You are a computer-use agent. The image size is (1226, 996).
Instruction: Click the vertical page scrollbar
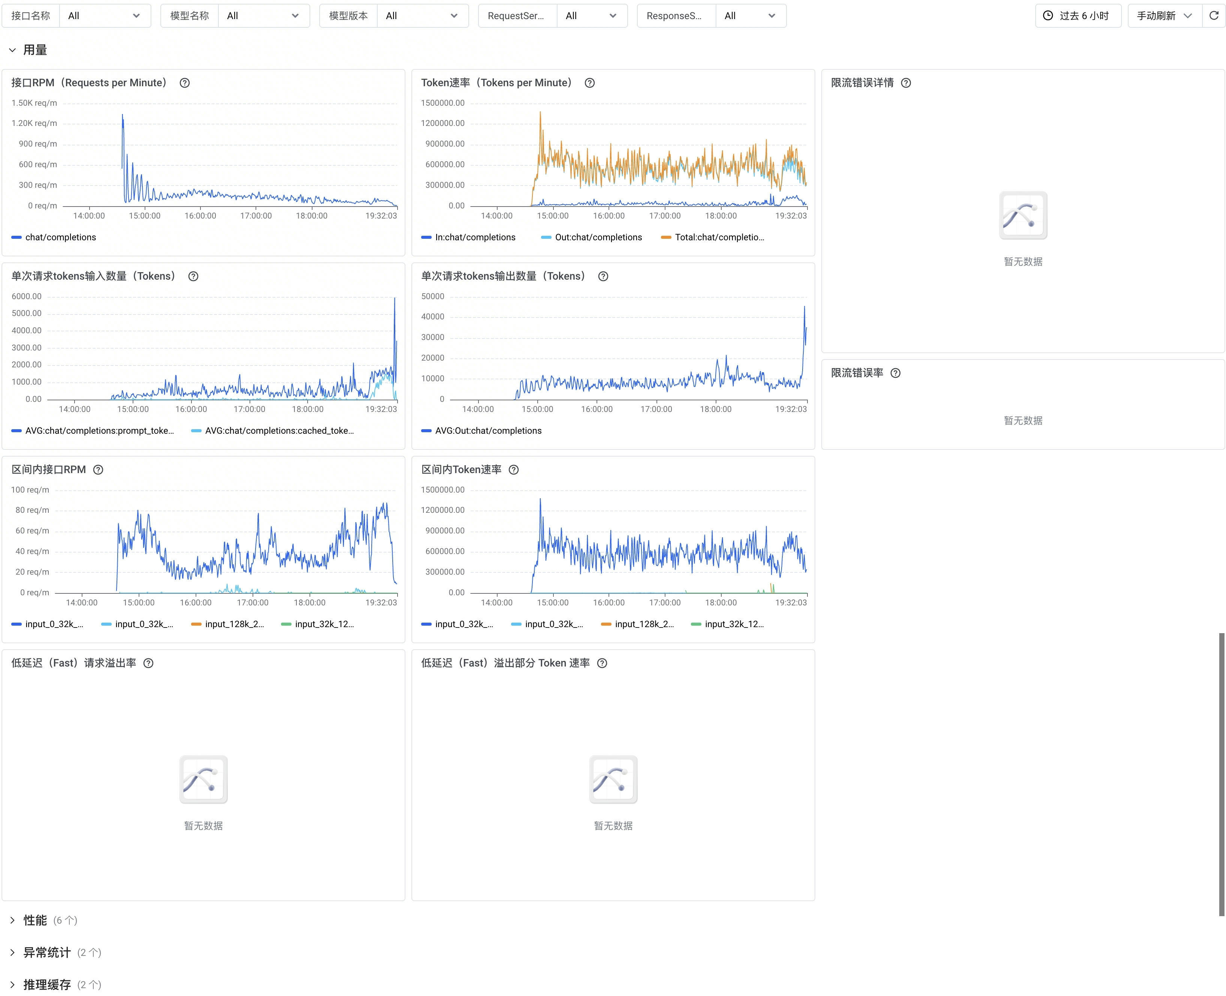(1222, 774)
